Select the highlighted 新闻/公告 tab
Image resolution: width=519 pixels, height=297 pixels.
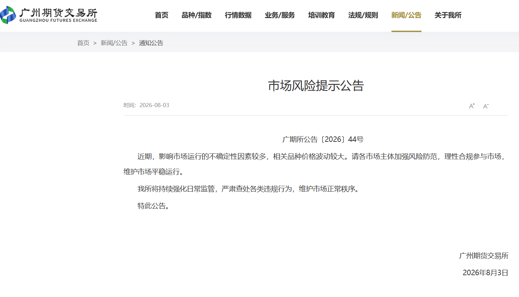pyautogui.click(x=406, y=15)
